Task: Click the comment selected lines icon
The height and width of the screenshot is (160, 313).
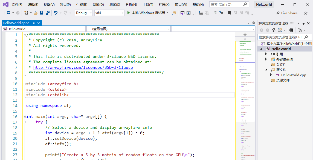Action: click(221, 13)
